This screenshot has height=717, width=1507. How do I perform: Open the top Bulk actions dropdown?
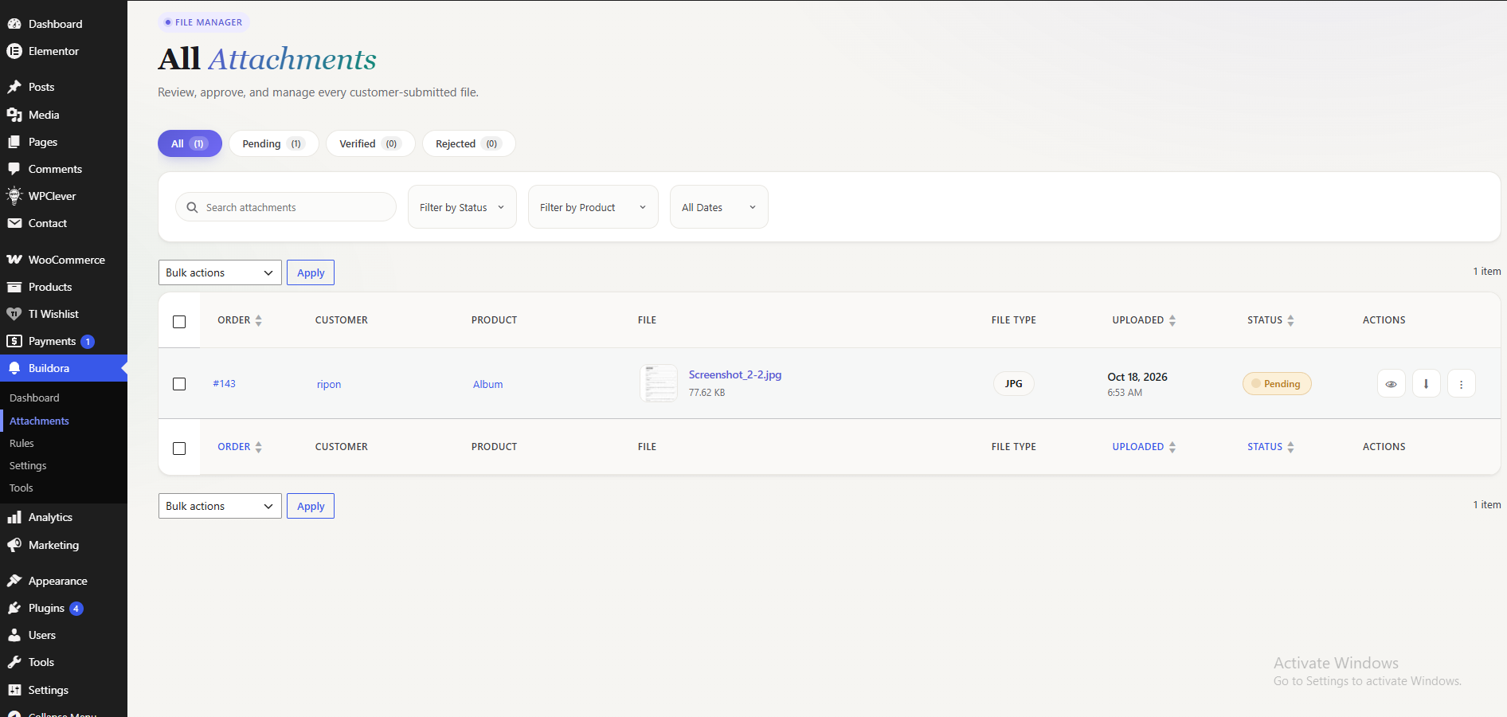220,272
